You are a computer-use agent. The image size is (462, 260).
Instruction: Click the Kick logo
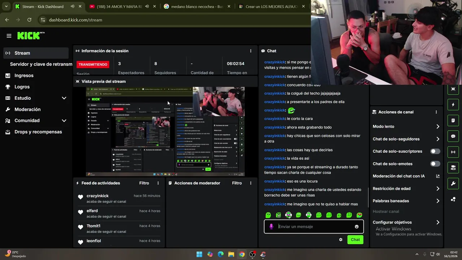(x=31, y=35)
